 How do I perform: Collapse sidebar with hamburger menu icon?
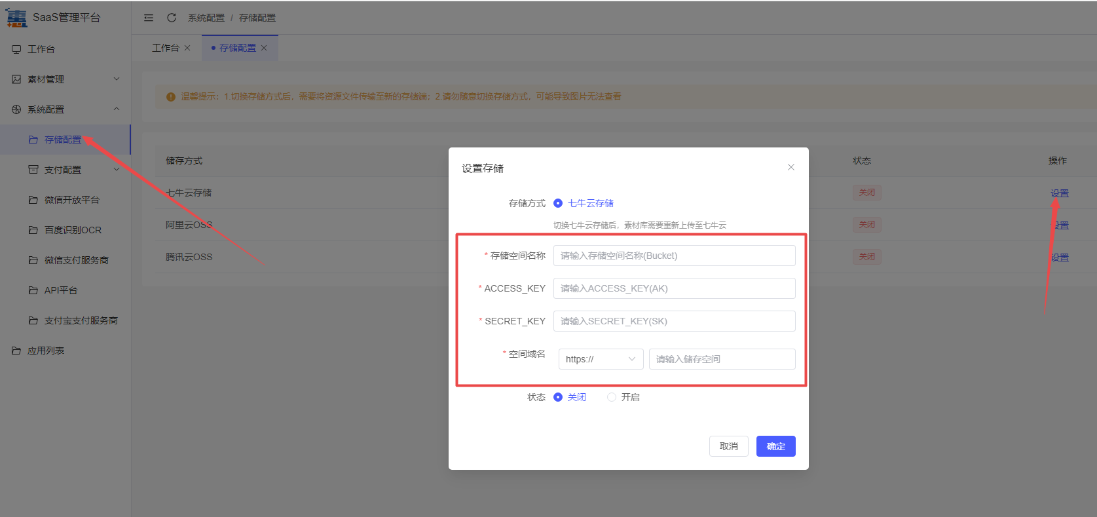coord(149,18)
